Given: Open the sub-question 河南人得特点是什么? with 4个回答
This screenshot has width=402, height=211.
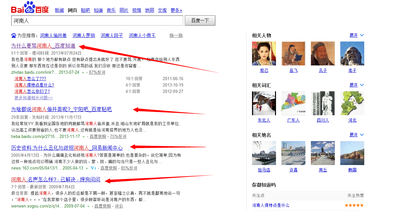Looking at the screenshot, I should coord(34,85).
